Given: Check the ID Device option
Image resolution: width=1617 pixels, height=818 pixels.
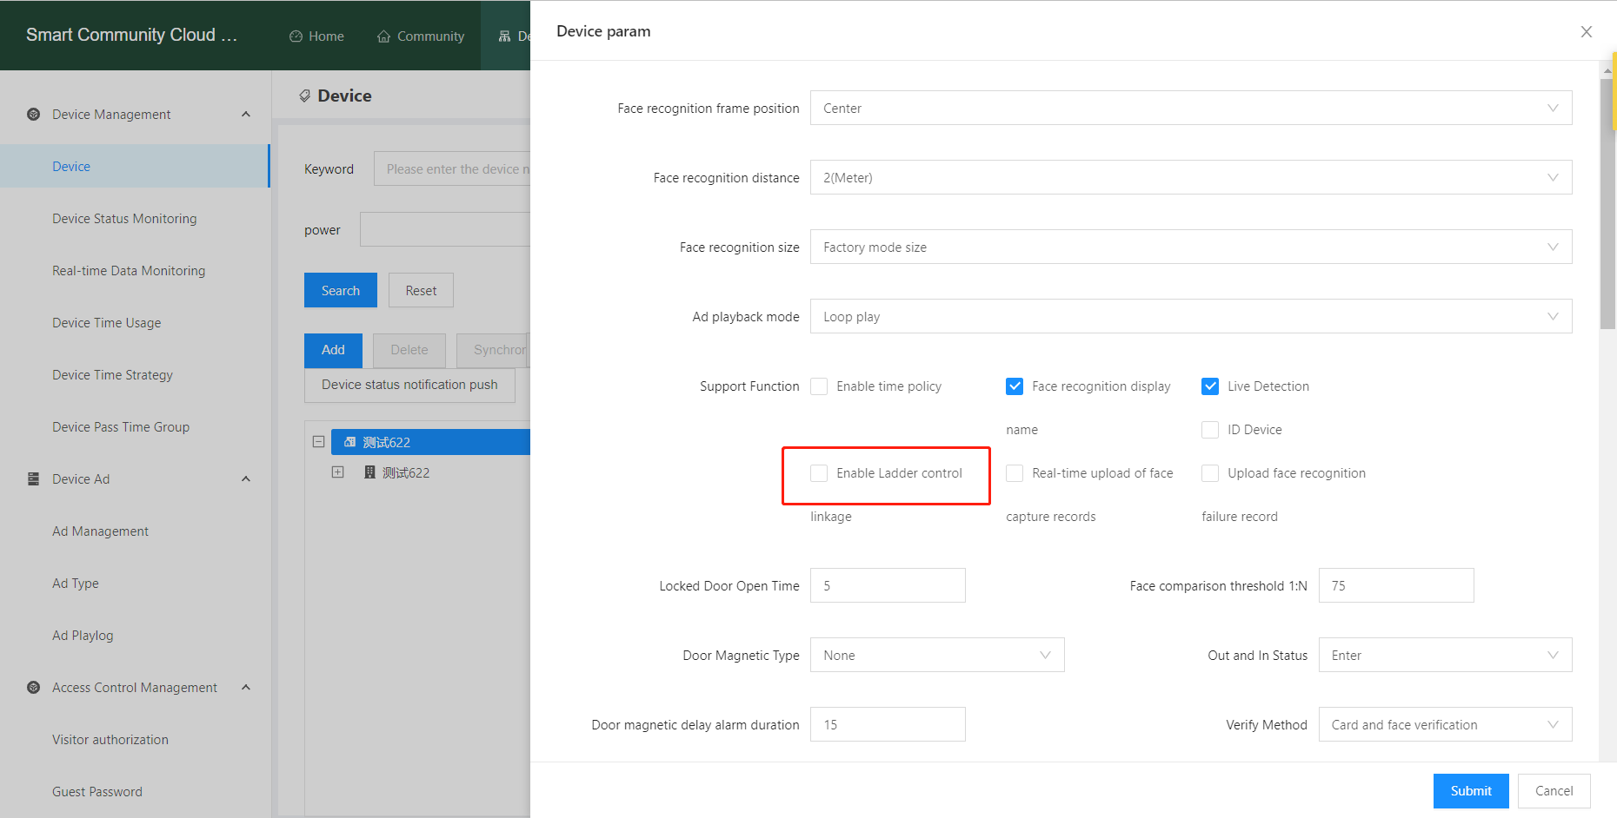Looking at the screenshot, I should click(x=1209, y=429).
